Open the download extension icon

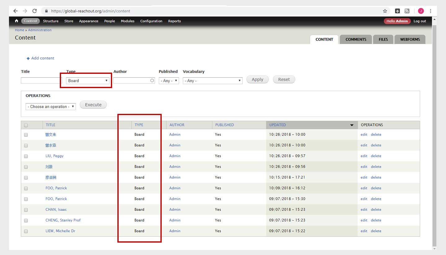click(397, 11)
